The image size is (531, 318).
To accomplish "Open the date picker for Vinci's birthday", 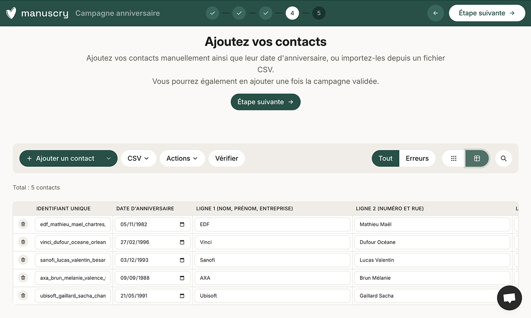I will pos(183,242).
